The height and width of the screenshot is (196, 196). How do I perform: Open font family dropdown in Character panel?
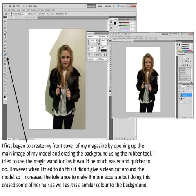[94, 37]
